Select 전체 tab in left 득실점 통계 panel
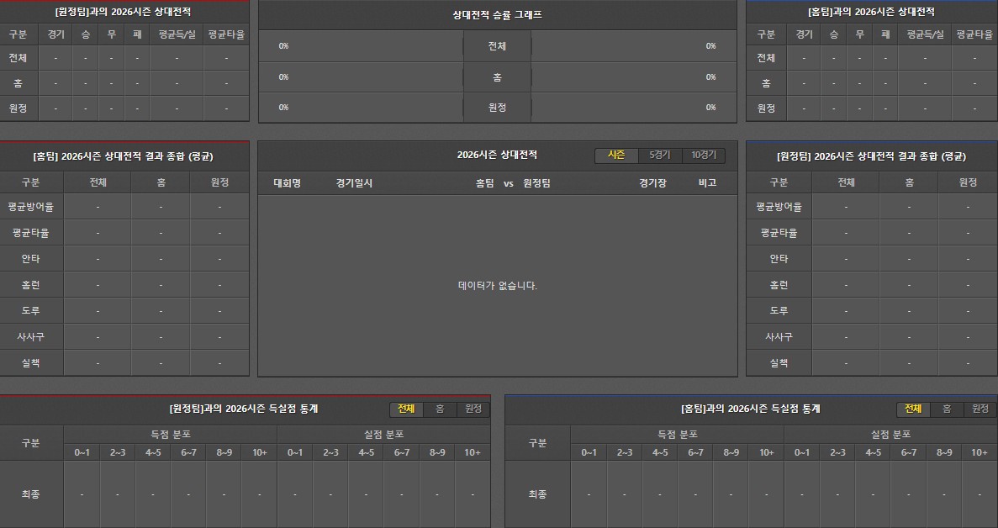998x528 pixels. (x=406, y=409)
